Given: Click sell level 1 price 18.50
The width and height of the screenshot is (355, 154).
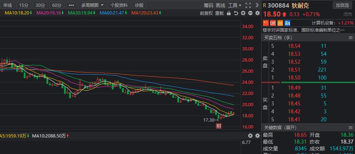Looking at the screenshot, I should click(294, 78).
